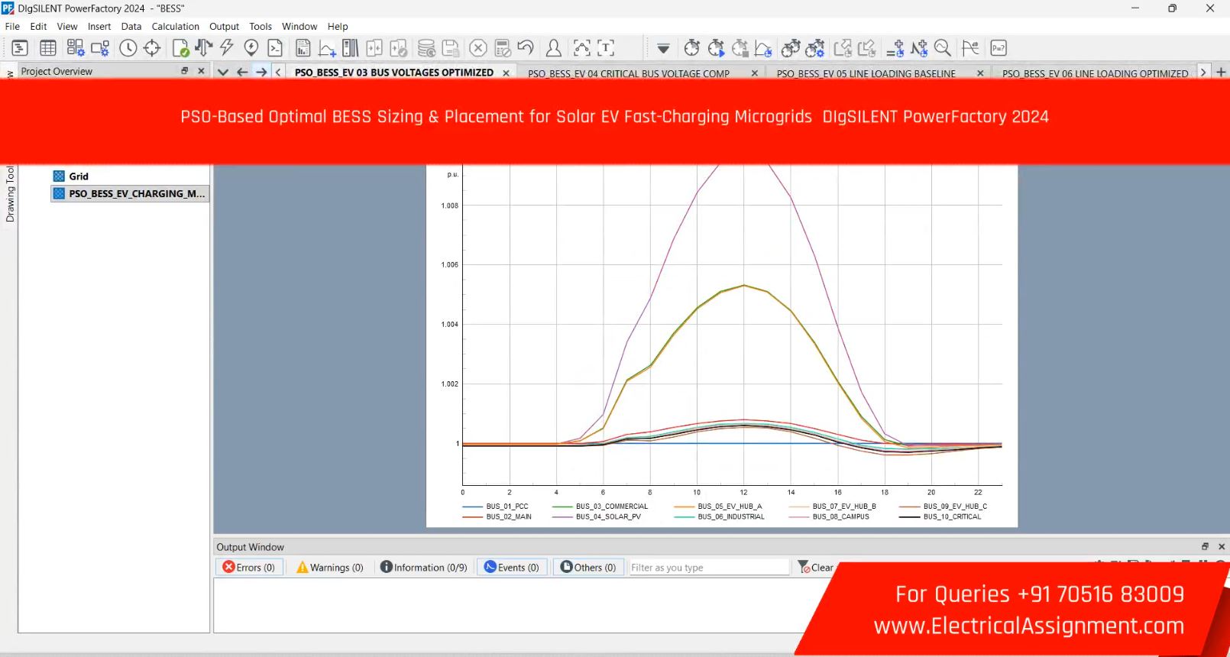Click the lightning bolt short-circuit icon

[227, 48]
